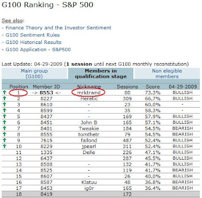Click member ID 8553 in the top row
This screenshot has height=198, width=202.
point(46,92)
